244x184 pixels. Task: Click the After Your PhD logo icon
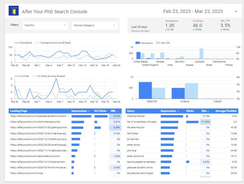[x=14, y=11]
